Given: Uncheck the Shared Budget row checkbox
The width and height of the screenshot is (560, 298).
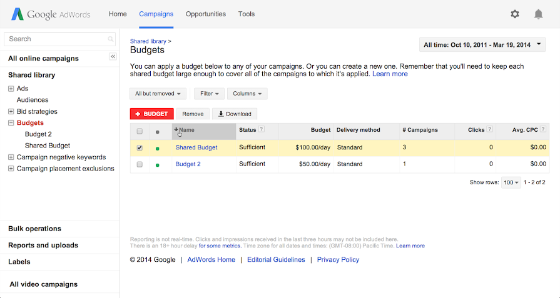Looking at the screenshot, I should (x=140, y=147).
